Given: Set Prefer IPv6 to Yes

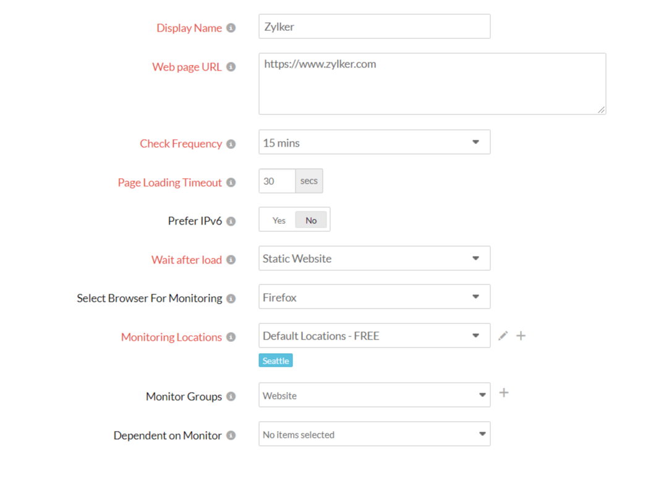Looking at the screenshot, I should [279, 220].
